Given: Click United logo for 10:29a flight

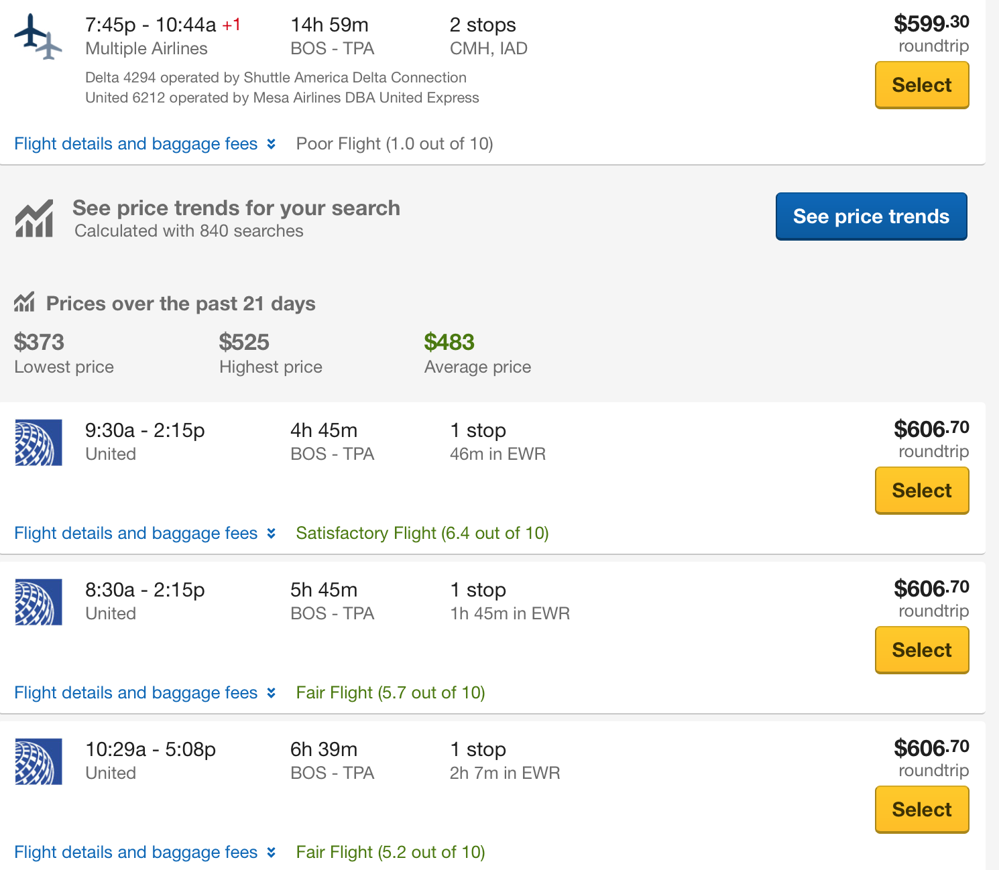Looking at the screenshot, I should [39, 761].
